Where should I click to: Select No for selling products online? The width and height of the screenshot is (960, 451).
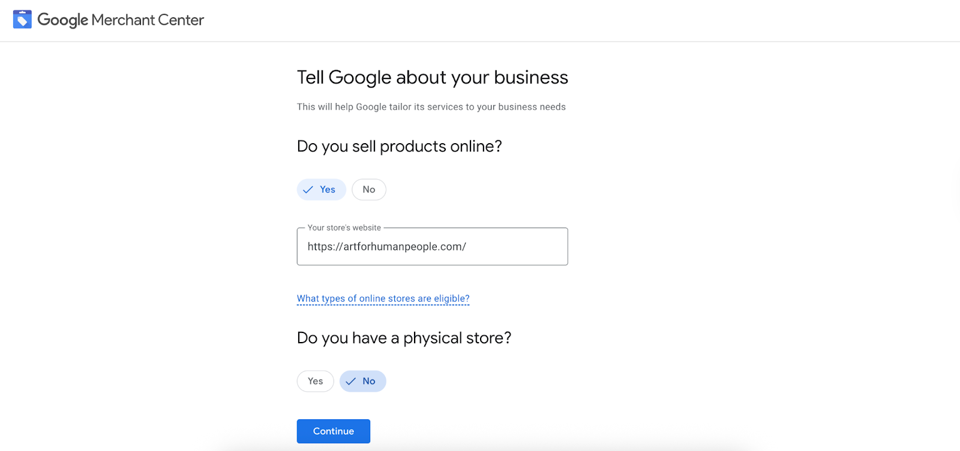pyautogui.click(x=368, y=189)
